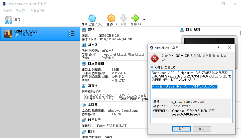This screenshot has height=138, width=241.
Task: Click the Pcnet-FAST III (NAT) adapter text
Action: point(112,126)
